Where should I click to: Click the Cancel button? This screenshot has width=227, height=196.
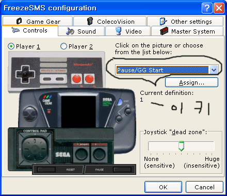click(x=204, y=187)
